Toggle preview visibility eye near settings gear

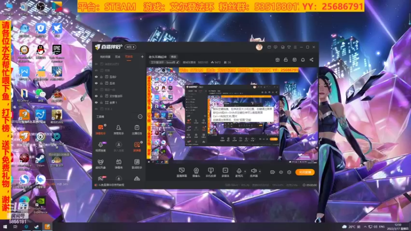point(281,172)
